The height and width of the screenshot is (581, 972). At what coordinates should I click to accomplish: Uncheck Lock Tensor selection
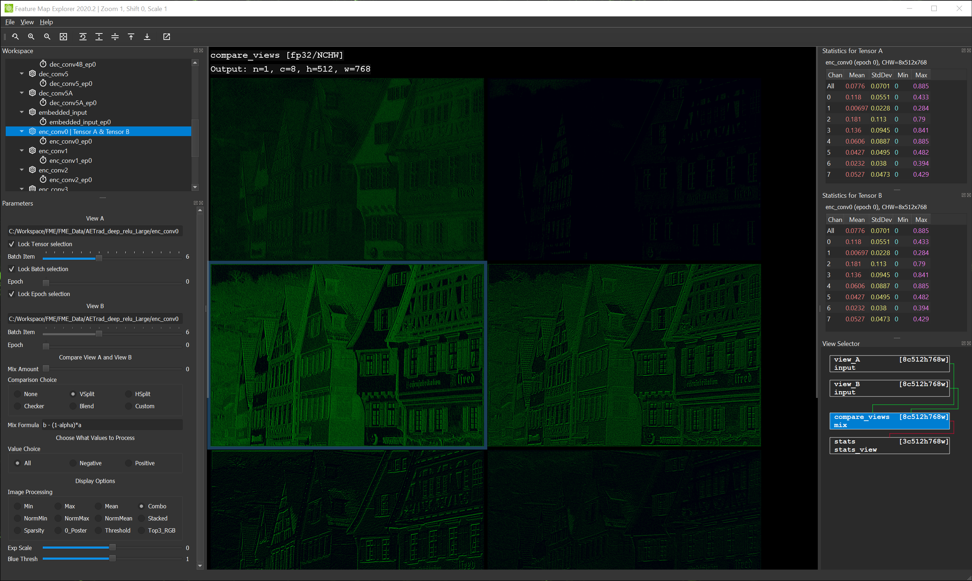(x=12, y=244)
